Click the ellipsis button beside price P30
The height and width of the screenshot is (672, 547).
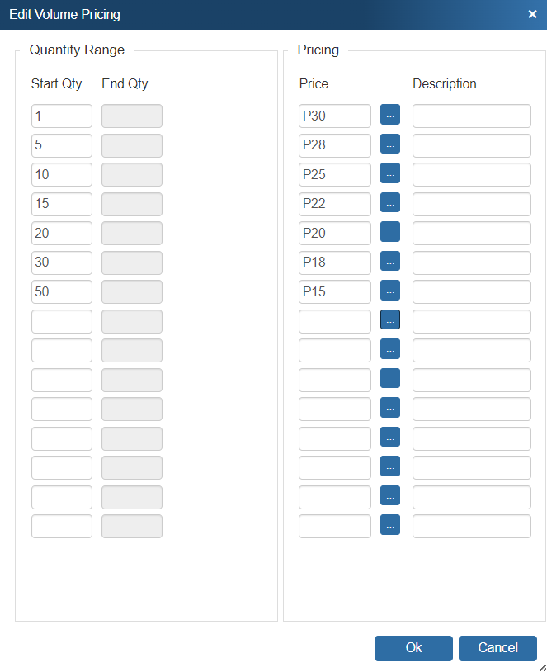point(389,116)
